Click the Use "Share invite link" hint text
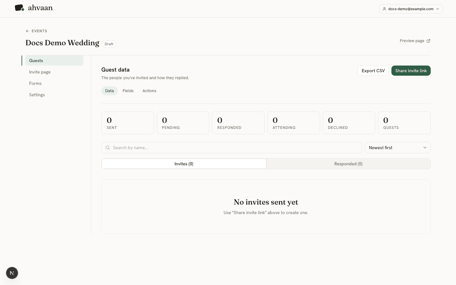This screenshot has height=285, width=456. coord(266,212)
